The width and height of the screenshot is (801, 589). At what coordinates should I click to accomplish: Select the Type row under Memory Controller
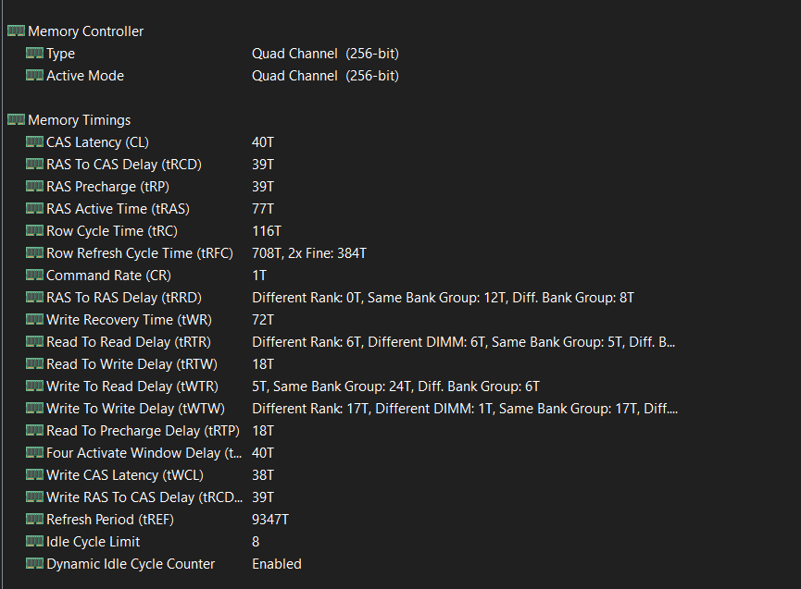pyautogui.click(x=400, y=54)
